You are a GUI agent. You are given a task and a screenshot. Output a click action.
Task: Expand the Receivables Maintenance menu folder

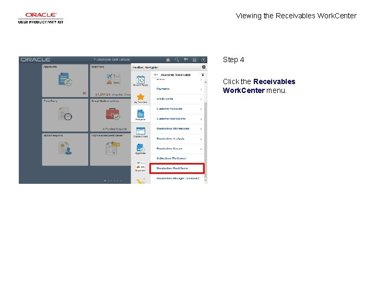[177, 129]
